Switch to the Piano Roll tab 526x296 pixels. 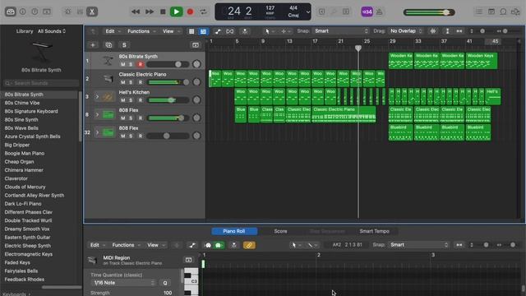(x=234, y=231)
